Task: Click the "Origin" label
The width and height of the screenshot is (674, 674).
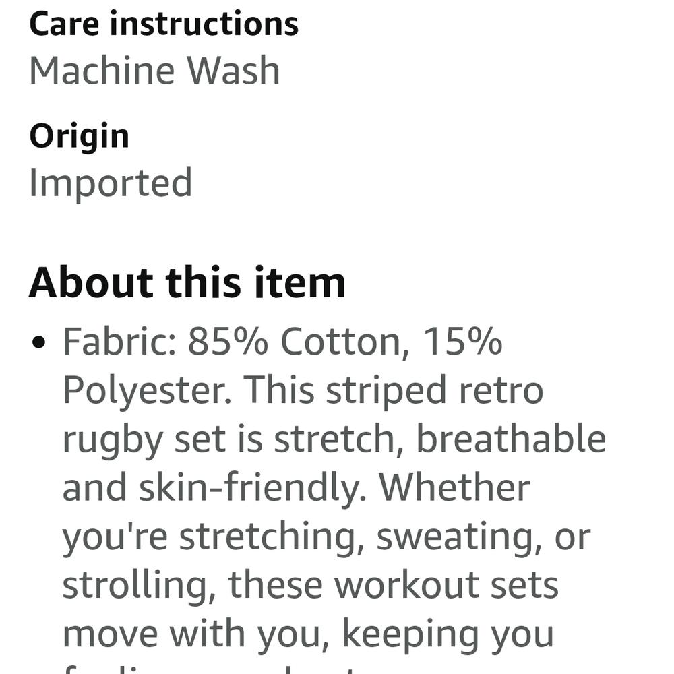Action: (79, 136)
